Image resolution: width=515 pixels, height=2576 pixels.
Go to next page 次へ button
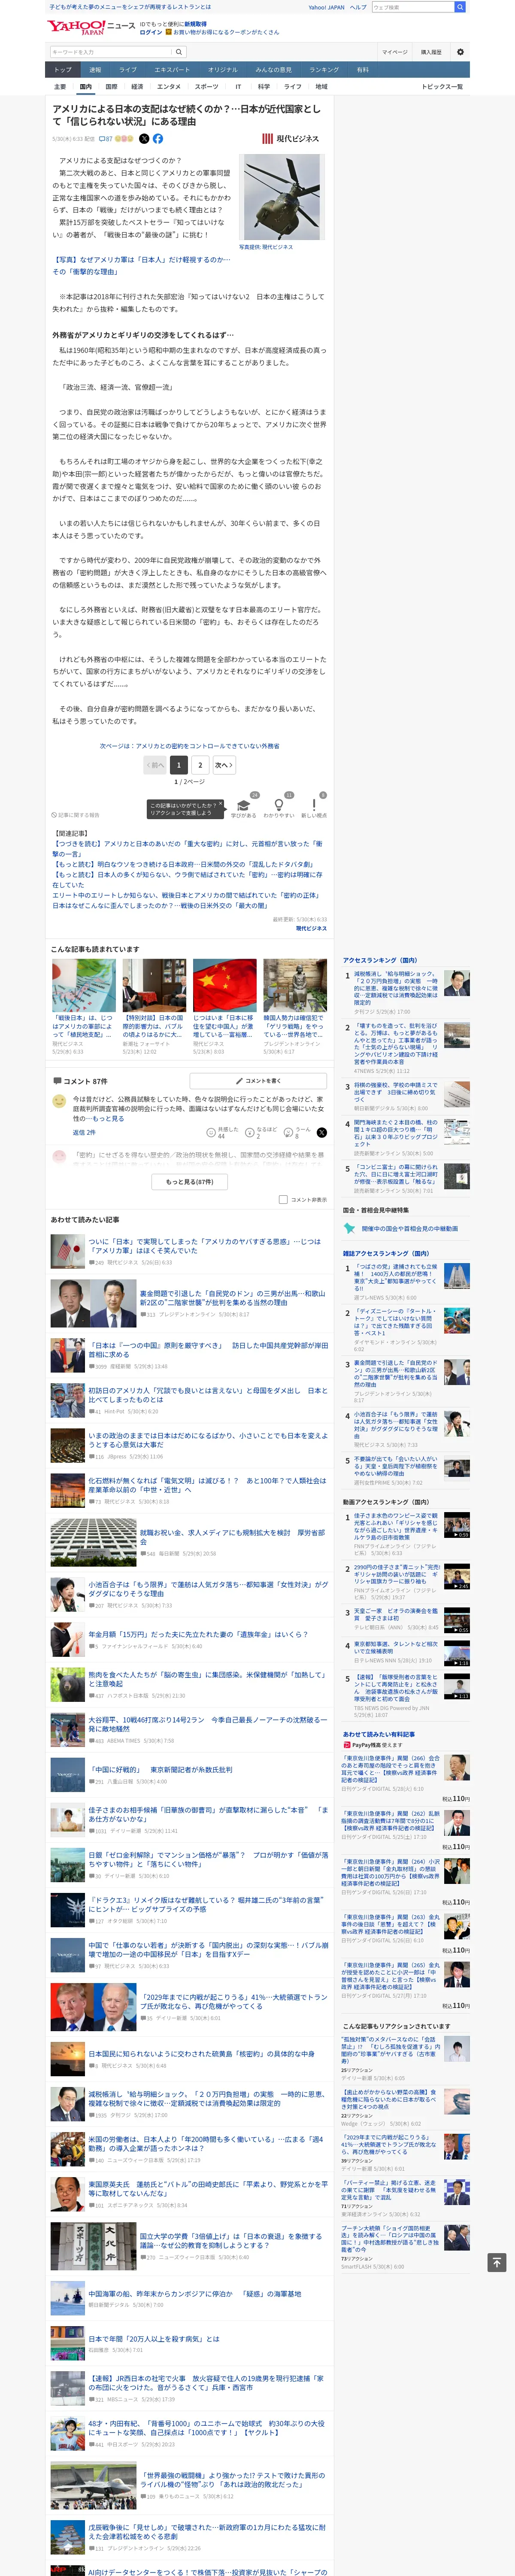(223, 765)
